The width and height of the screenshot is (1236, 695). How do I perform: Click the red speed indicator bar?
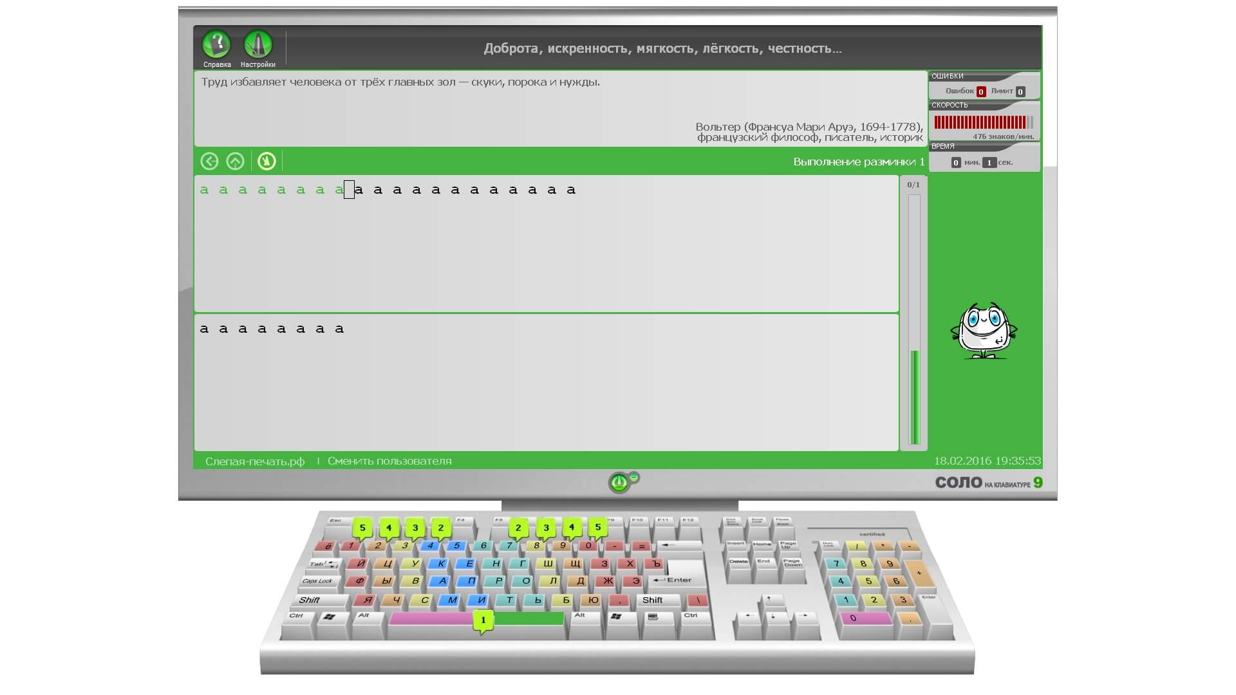(x=984, y=122)
